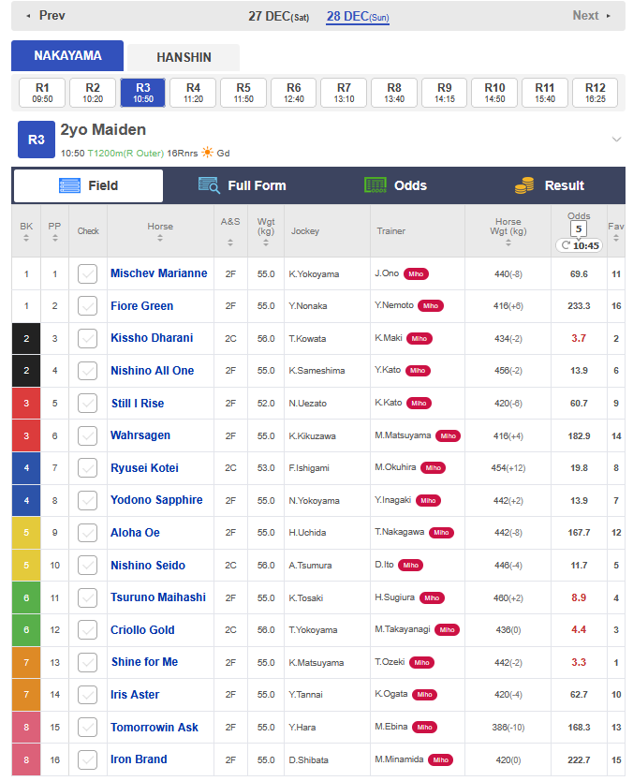This screenshot has width=633, height=781.
Task: Open horse Shine for Me's profile
Action: 144,662
